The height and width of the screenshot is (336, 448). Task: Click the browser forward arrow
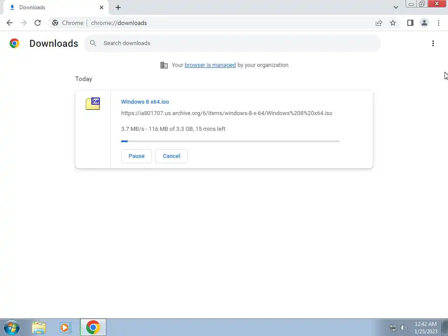[24, 23]
